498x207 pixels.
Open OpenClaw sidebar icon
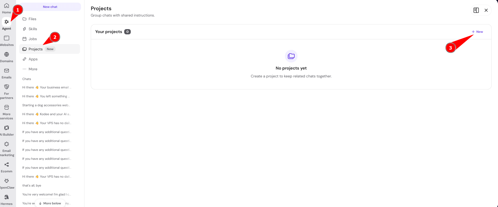tap(7, 181)
